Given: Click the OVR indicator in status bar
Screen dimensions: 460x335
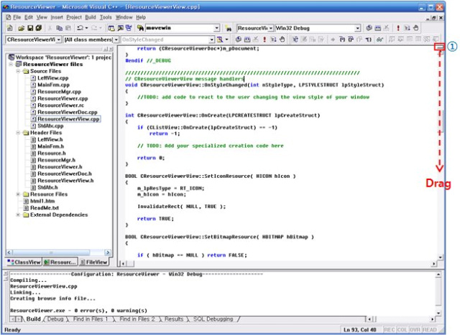Looking at the screenshot, I should pyautogui.click(x=415, y=330).
